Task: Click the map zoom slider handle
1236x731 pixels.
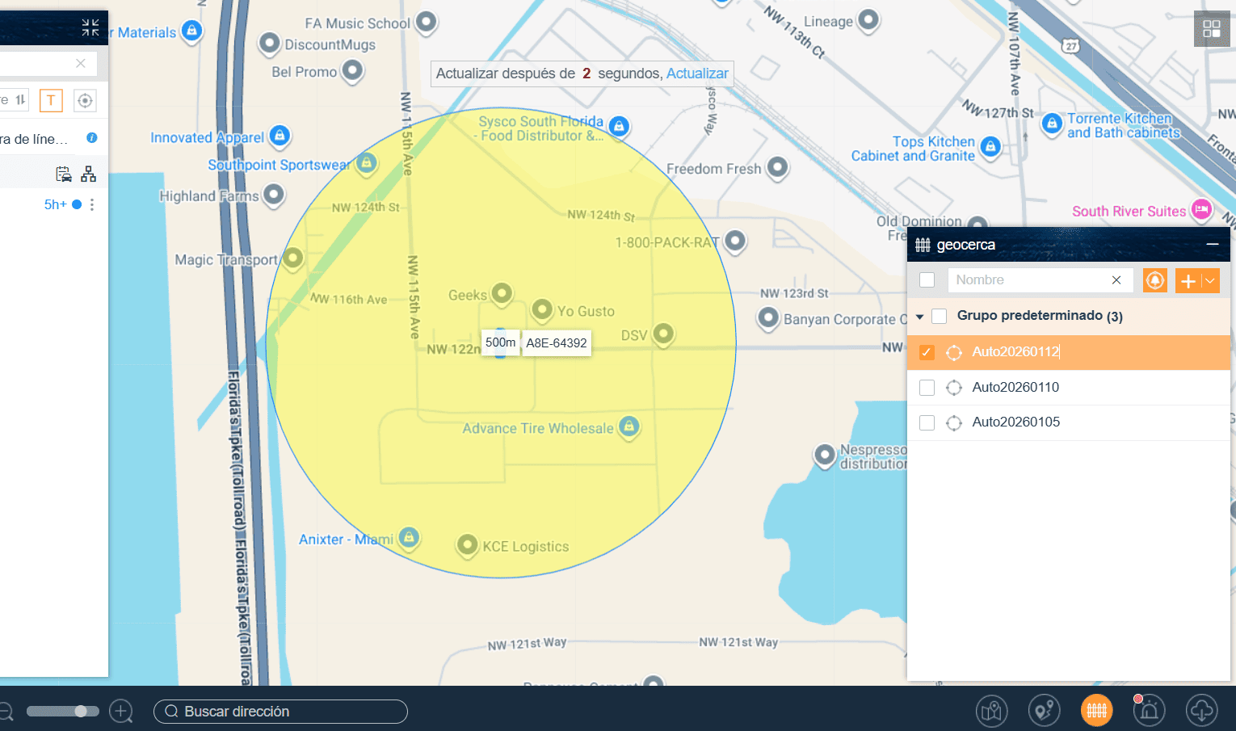Action: point(81,712)
